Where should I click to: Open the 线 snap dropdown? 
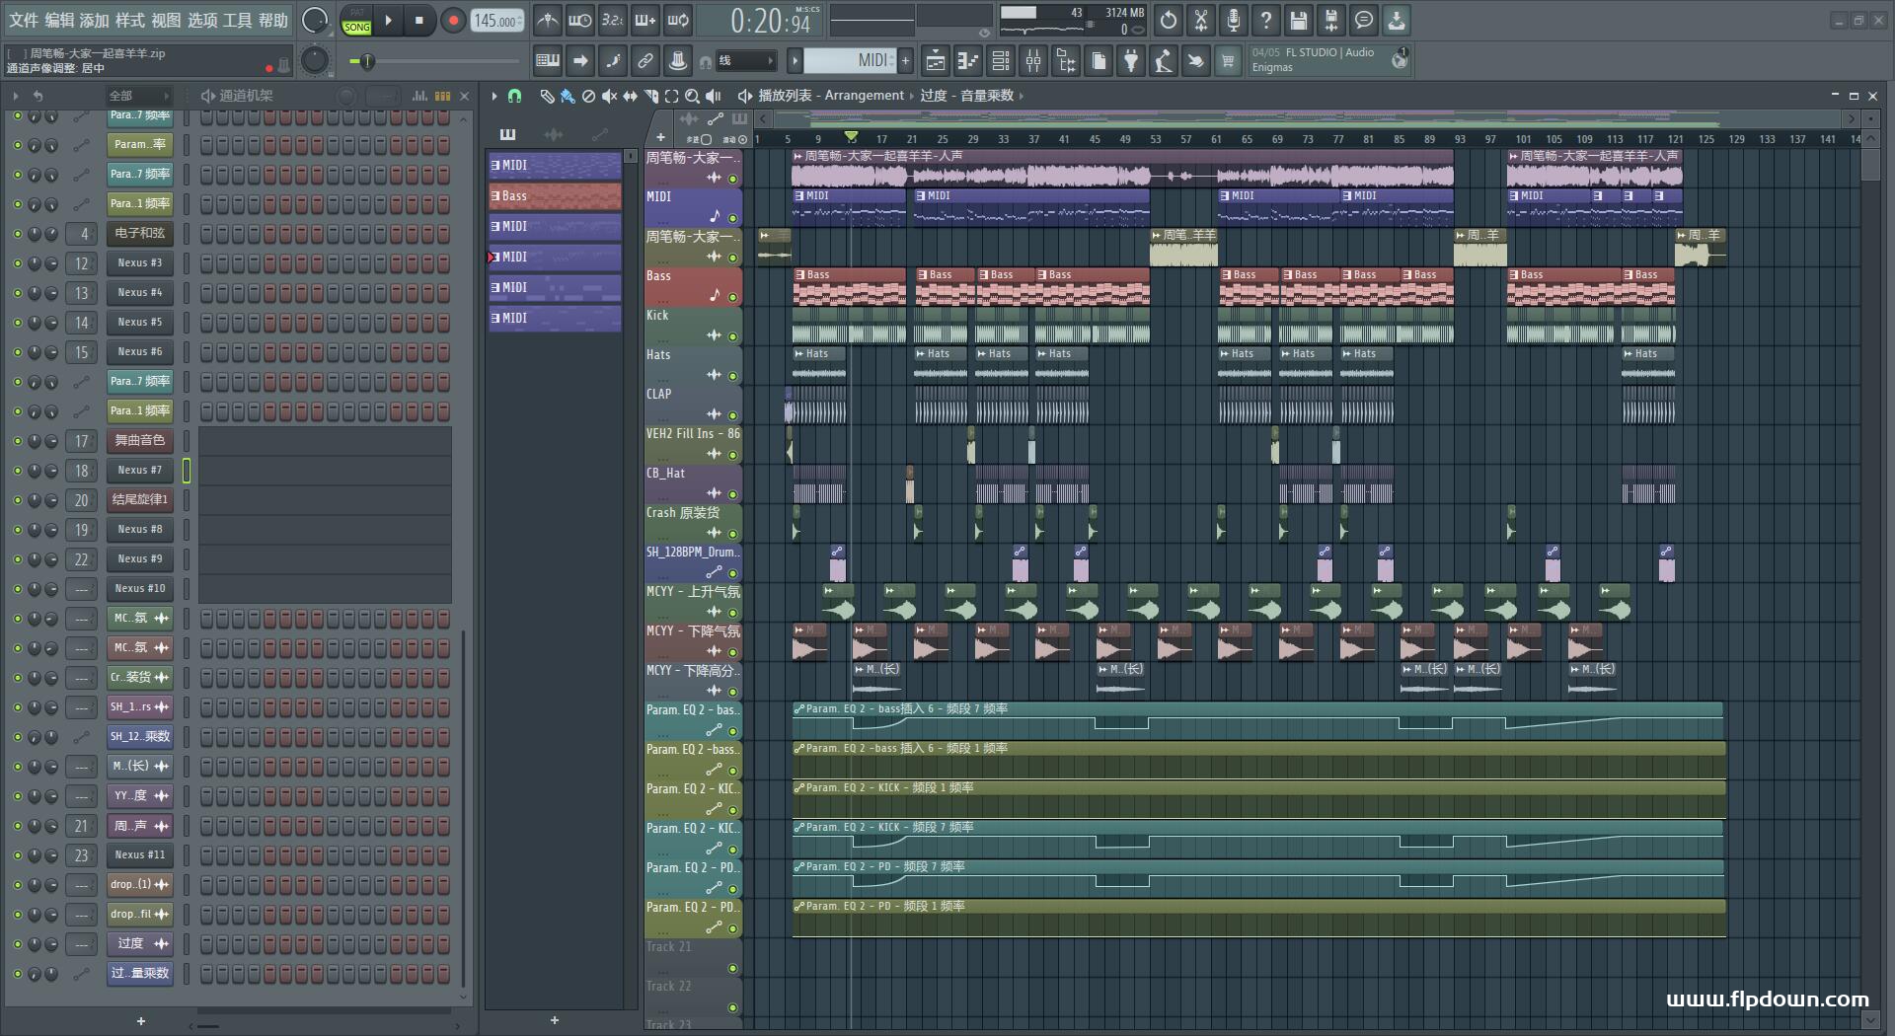745,61
